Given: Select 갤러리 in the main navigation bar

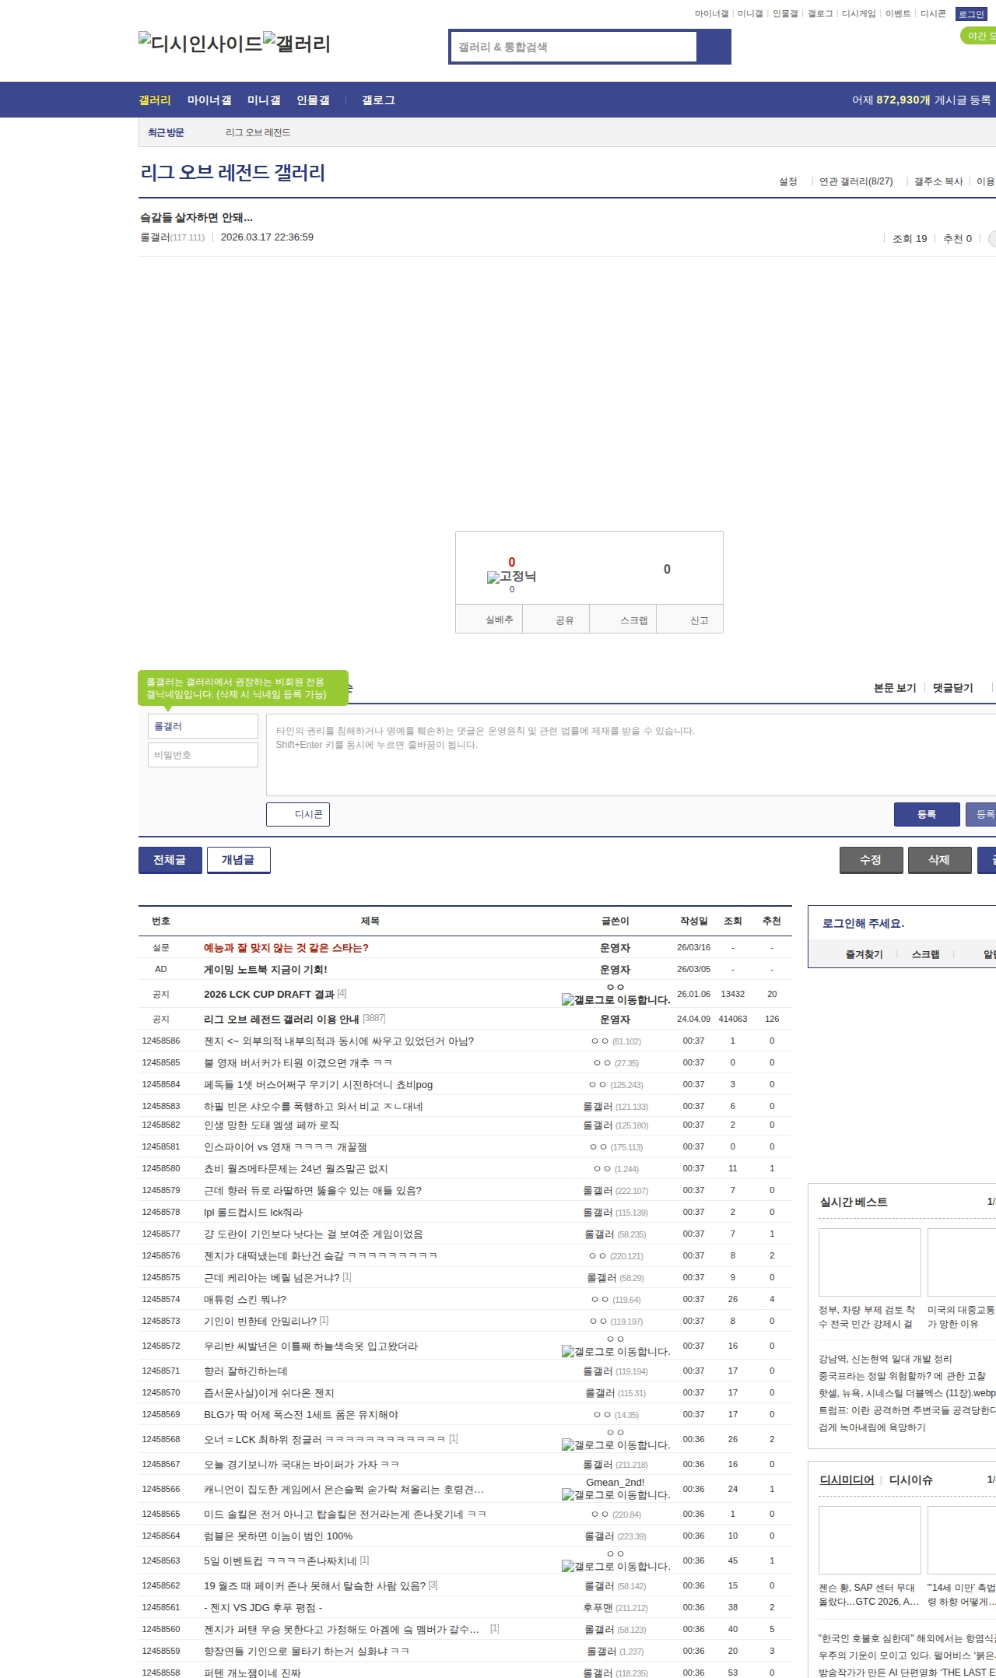Looking at the screenshot, I should [154, 100].
